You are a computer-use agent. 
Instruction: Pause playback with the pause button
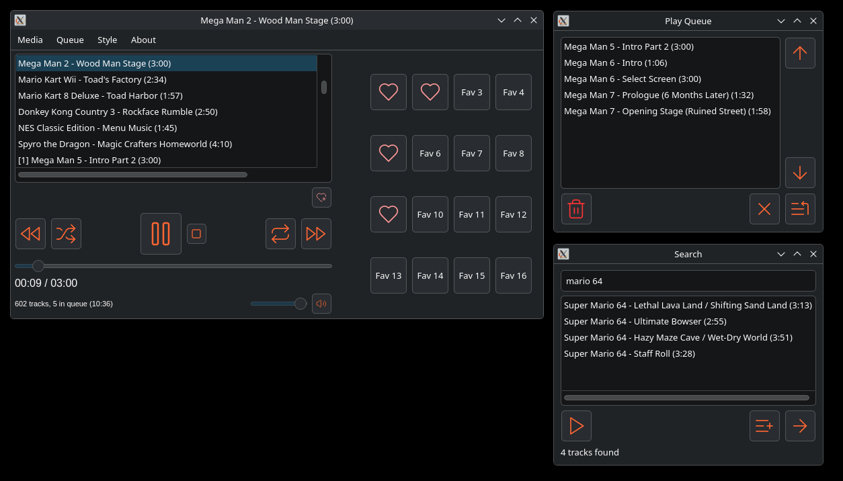[x=161, y=234]
